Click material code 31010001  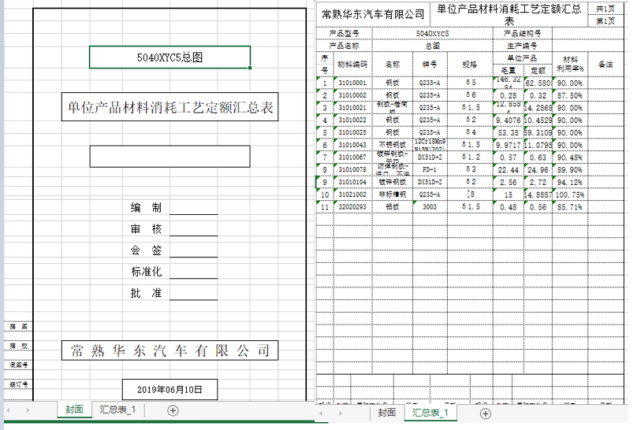[352, 83]
